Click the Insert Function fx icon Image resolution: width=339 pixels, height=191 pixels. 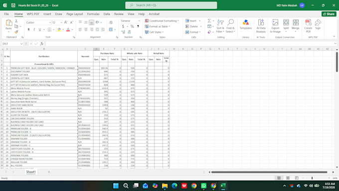pyautogui.click(x=42, y=44)
